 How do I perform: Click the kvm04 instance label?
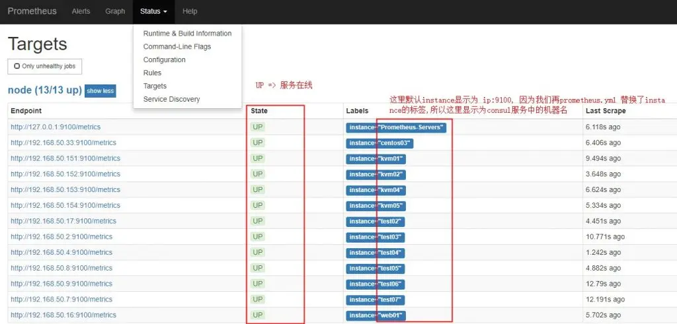coord(376,191)
